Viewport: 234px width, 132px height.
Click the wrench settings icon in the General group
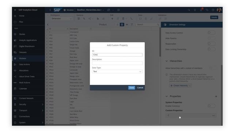84,19
